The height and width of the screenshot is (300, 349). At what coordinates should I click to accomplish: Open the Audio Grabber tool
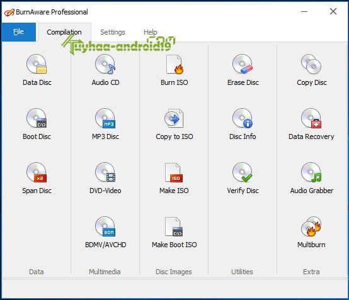coord(312,179)
